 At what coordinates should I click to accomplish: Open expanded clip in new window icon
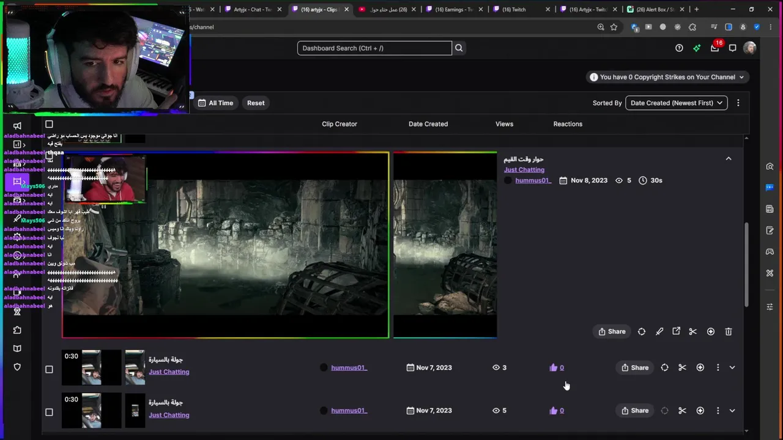(x=676, y=331)
